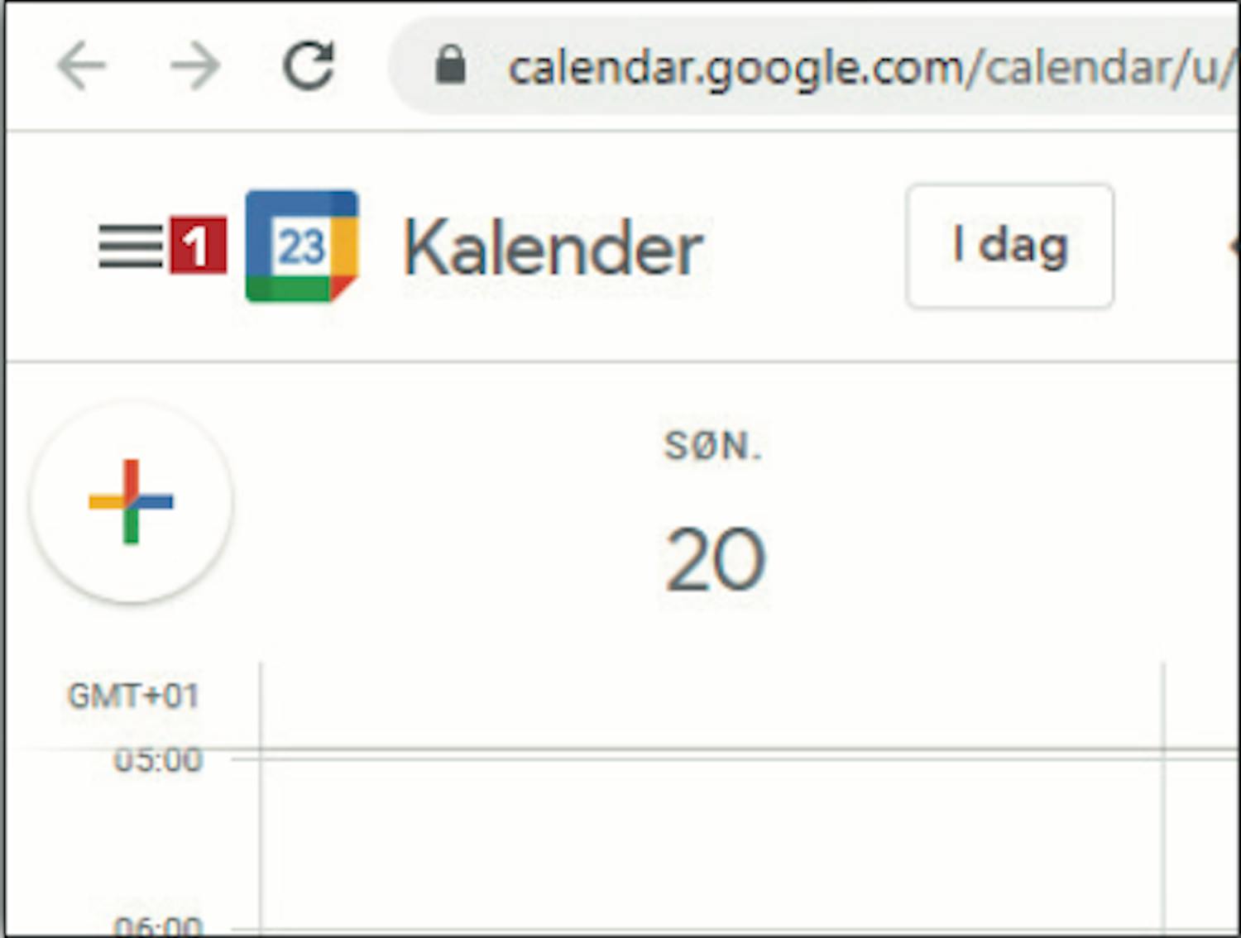The height and width of the screenshot is (938, 1241).
Task: Click the 06:00 time label
Action: 157,926
